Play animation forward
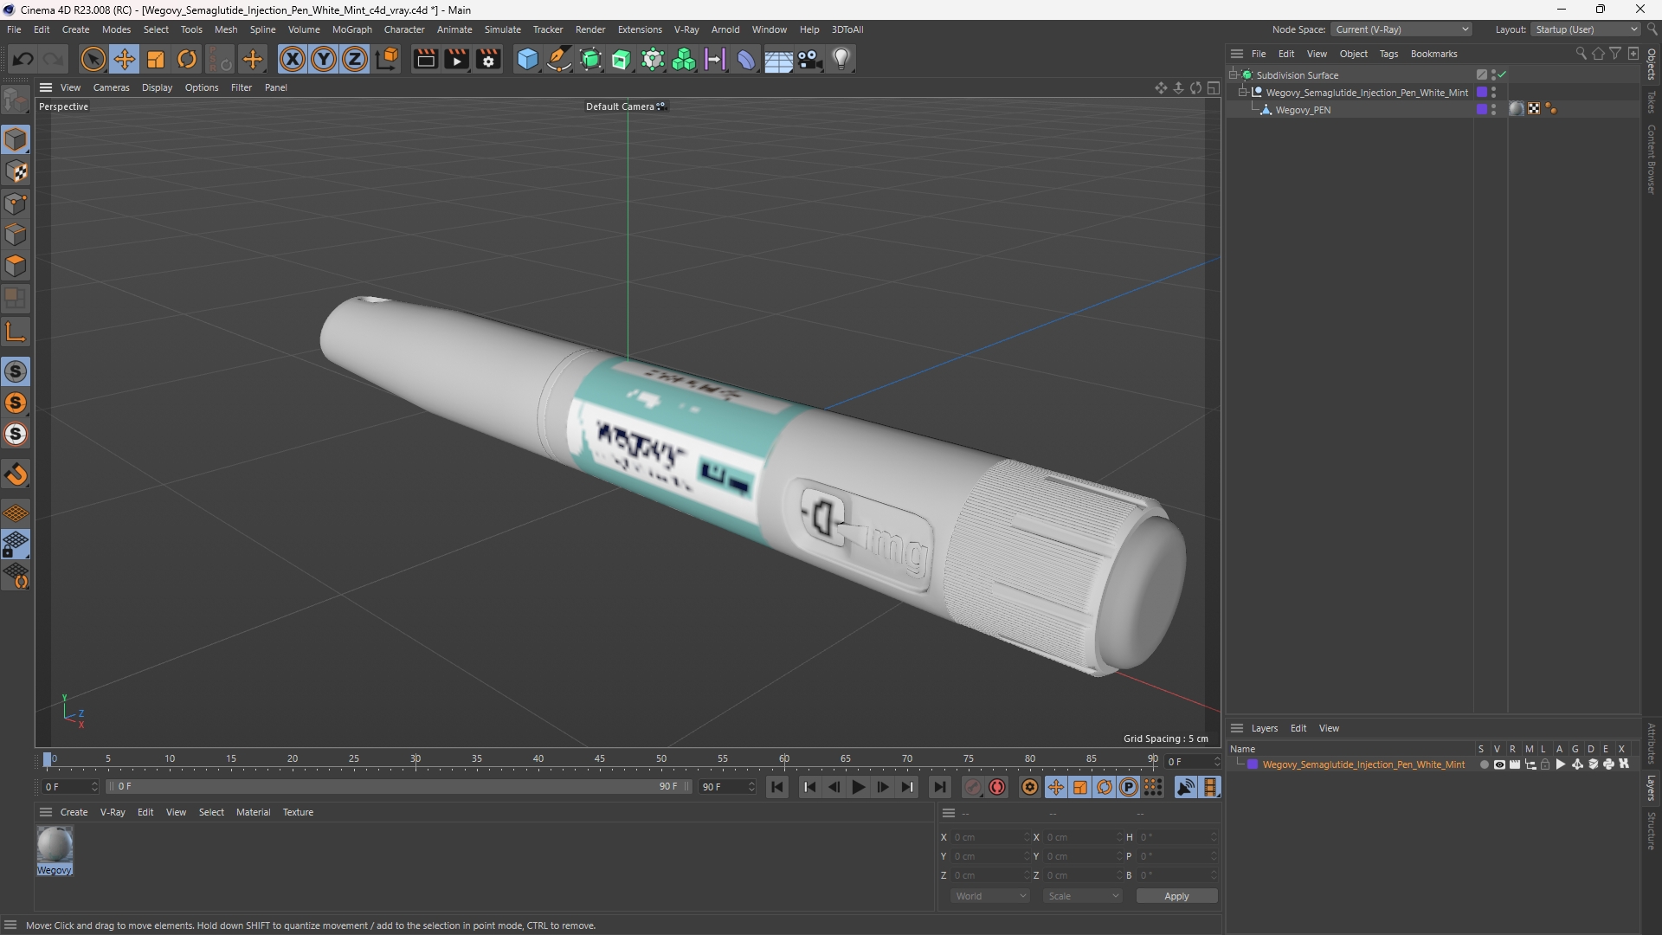The image size is (1662, 935). [x=858, y=787]
